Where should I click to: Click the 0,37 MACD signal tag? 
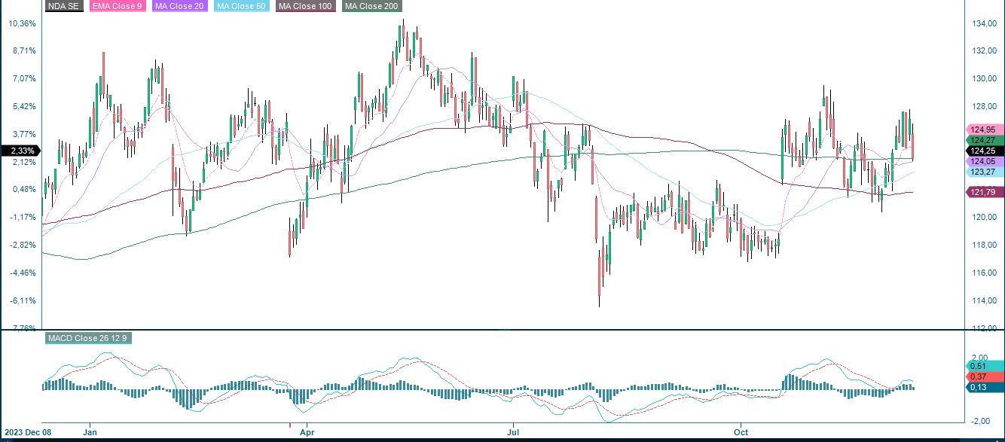coord(984,376)
